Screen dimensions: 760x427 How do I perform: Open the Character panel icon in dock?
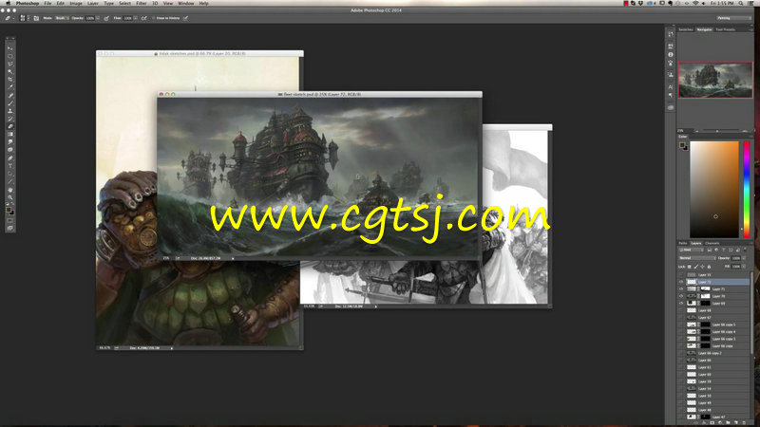click(x=671, y=87)
